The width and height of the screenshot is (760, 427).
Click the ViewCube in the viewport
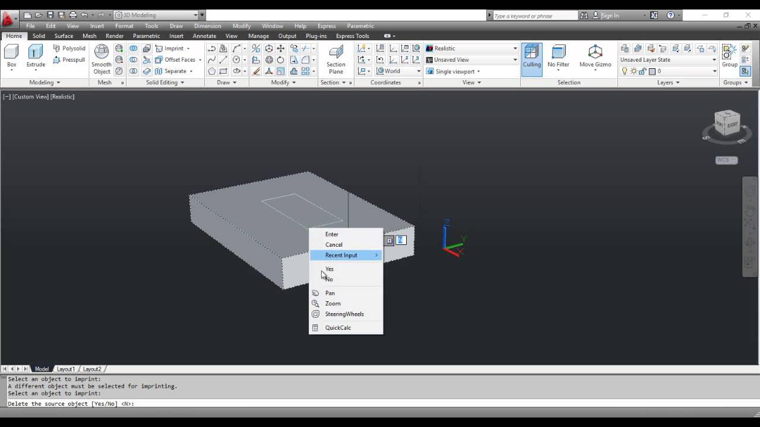tap(727, 123)
